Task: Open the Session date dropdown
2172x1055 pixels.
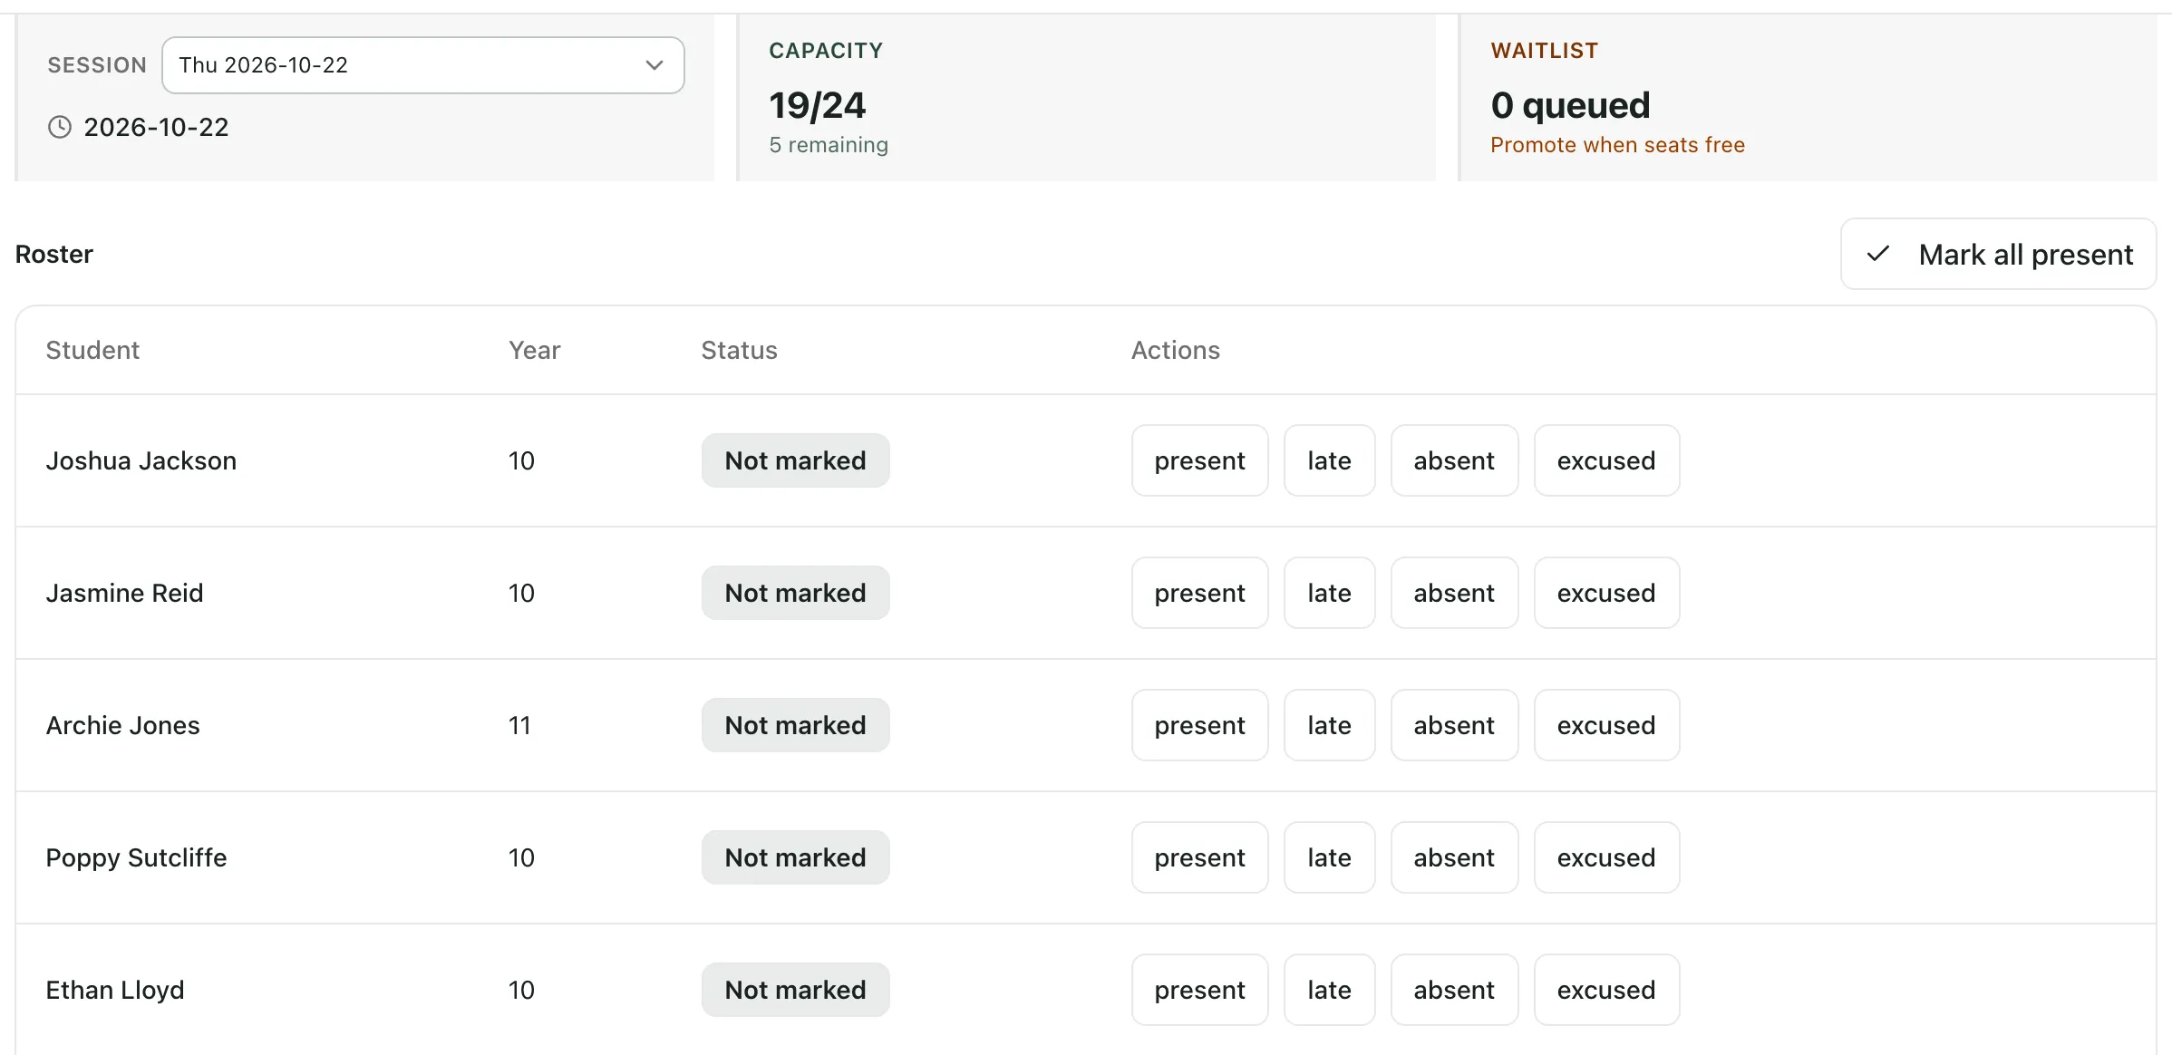Action: tap(422, 65)
